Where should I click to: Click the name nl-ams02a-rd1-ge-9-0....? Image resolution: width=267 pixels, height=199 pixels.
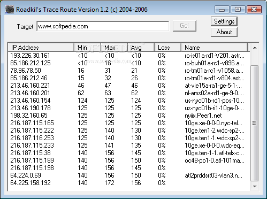(214, 93)
